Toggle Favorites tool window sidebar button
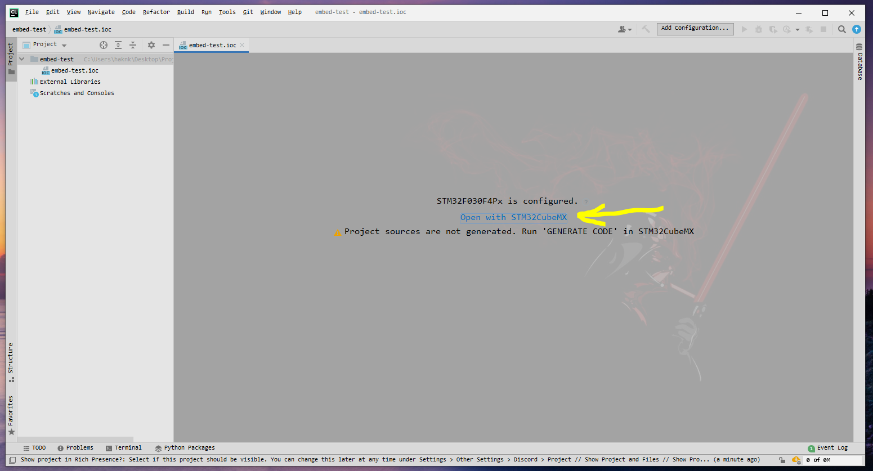 (x=11, y=415)
